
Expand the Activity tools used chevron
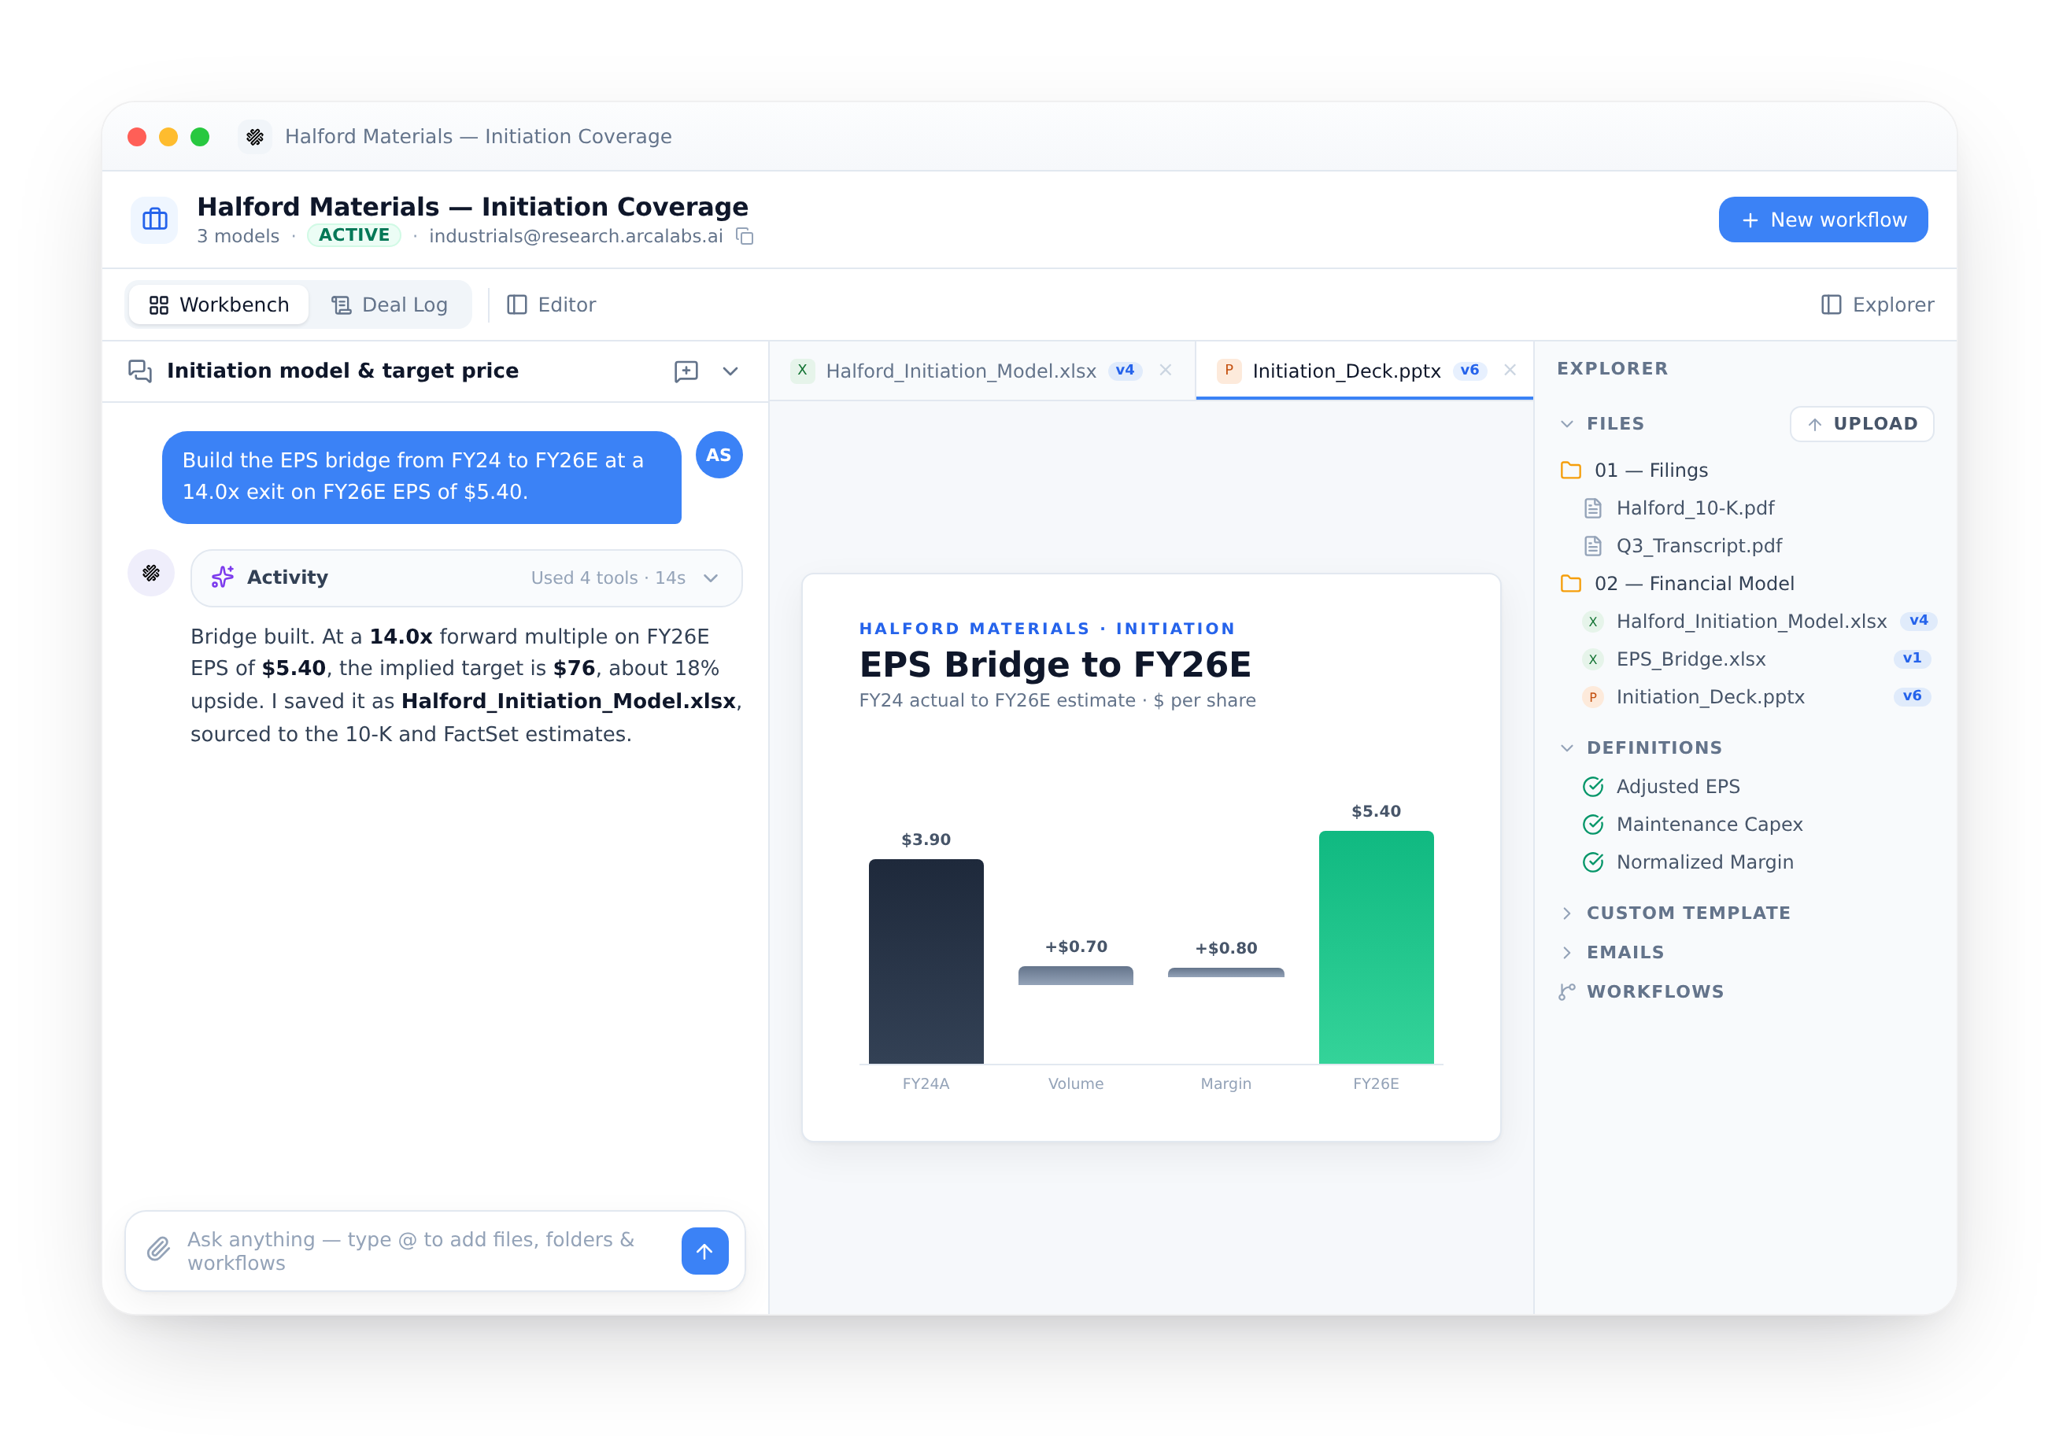(x=712, y=578)
